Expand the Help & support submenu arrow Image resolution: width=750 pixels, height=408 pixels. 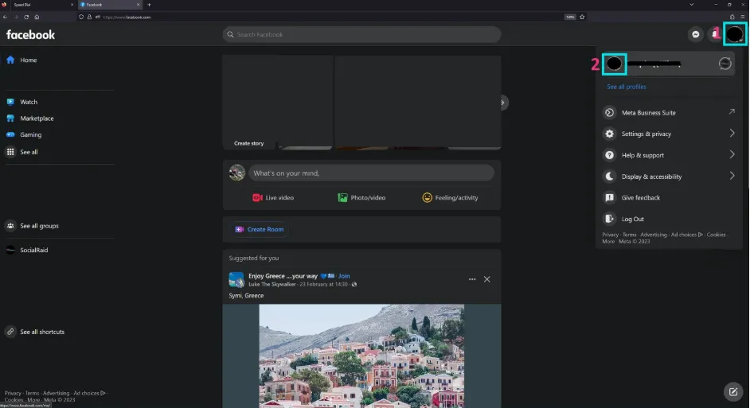[x=732, y=154]
